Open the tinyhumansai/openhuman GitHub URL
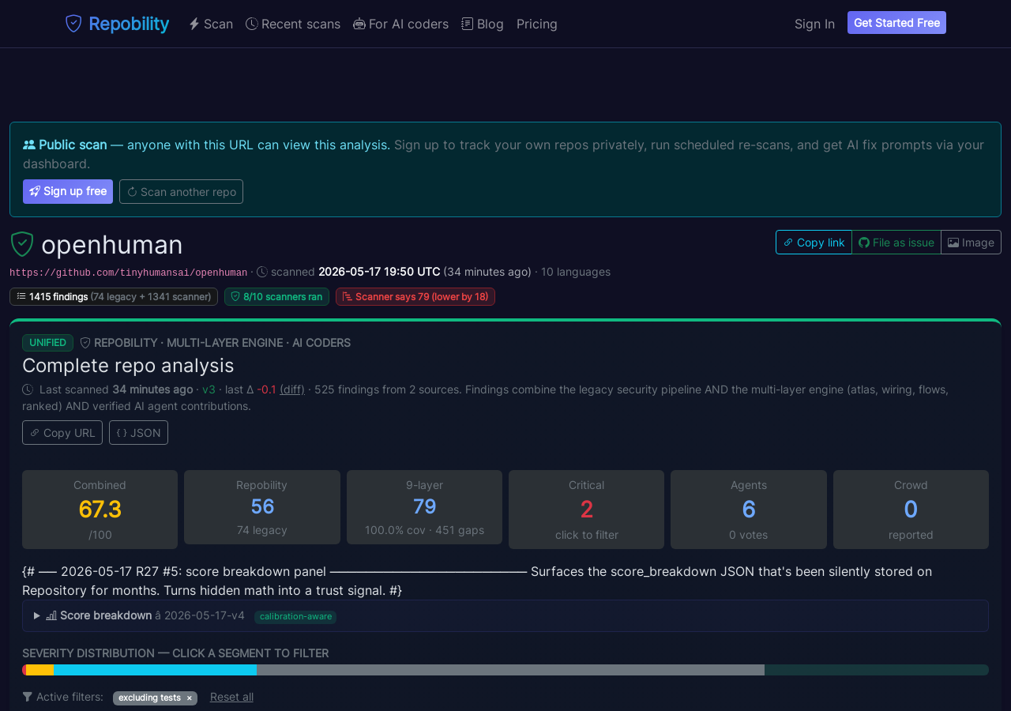This screenshot has height=711, width=1011. pos(128,273)
